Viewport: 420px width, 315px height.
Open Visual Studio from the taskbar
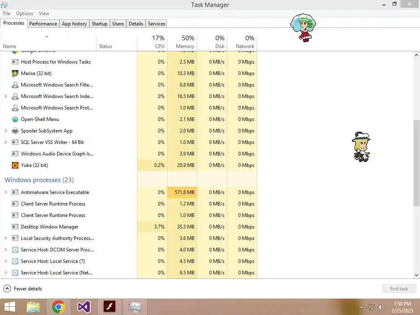click(84, 307)
